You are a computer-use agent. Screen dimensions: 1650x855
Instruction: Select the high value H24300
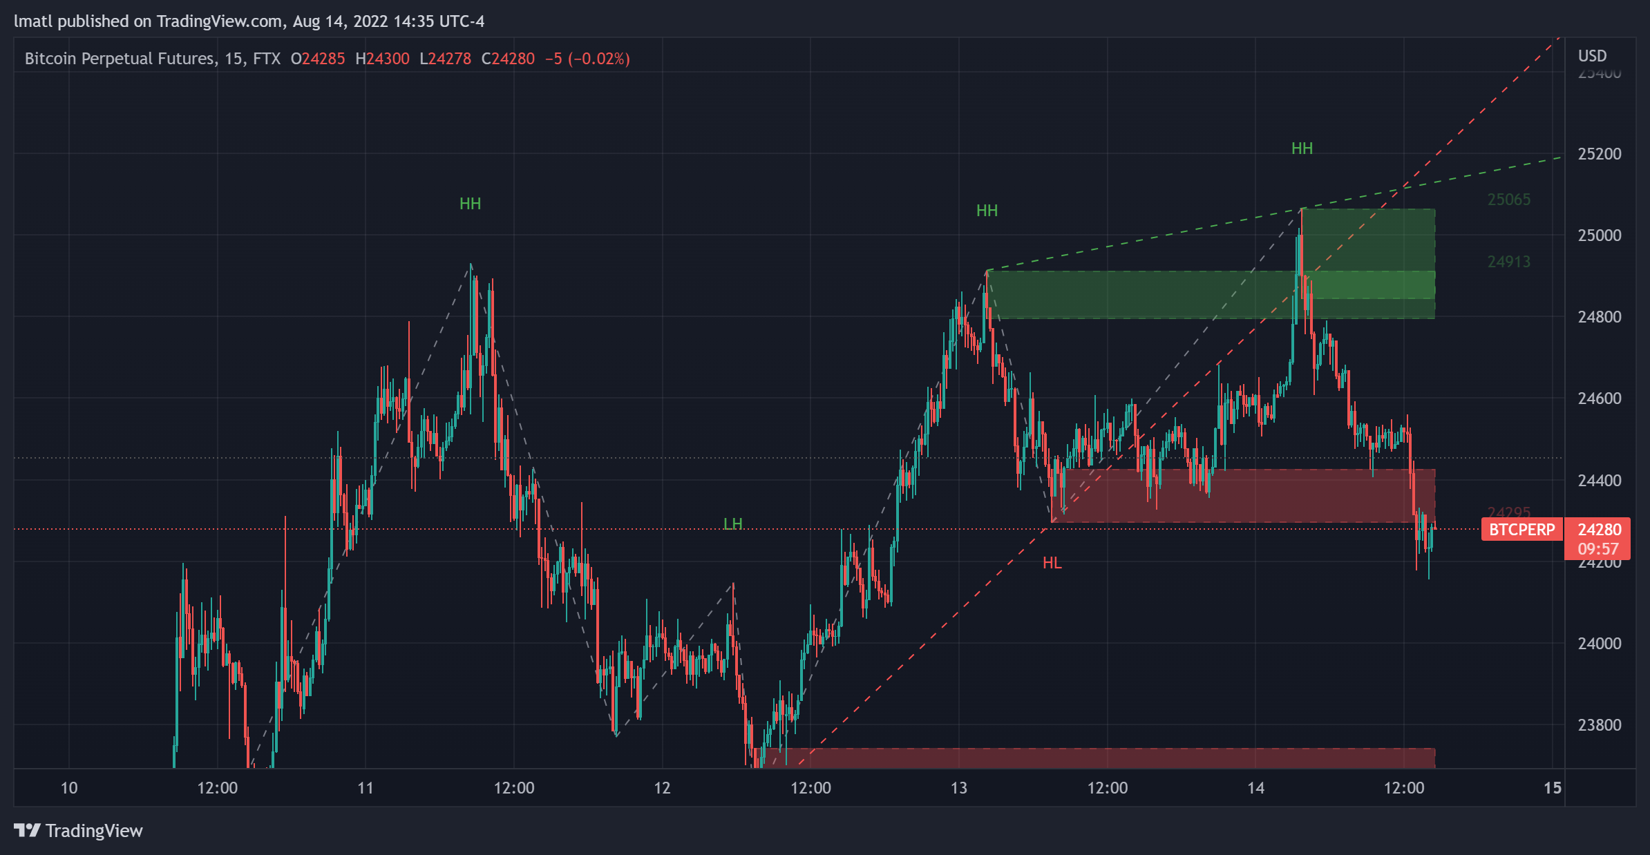pos(382,59)
